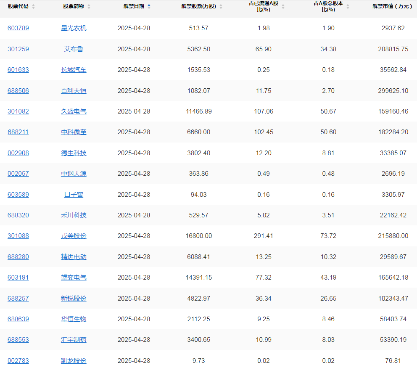Click the 解禁股数(万股) column header
Screen dimensions: 417x370
(199, 6)
